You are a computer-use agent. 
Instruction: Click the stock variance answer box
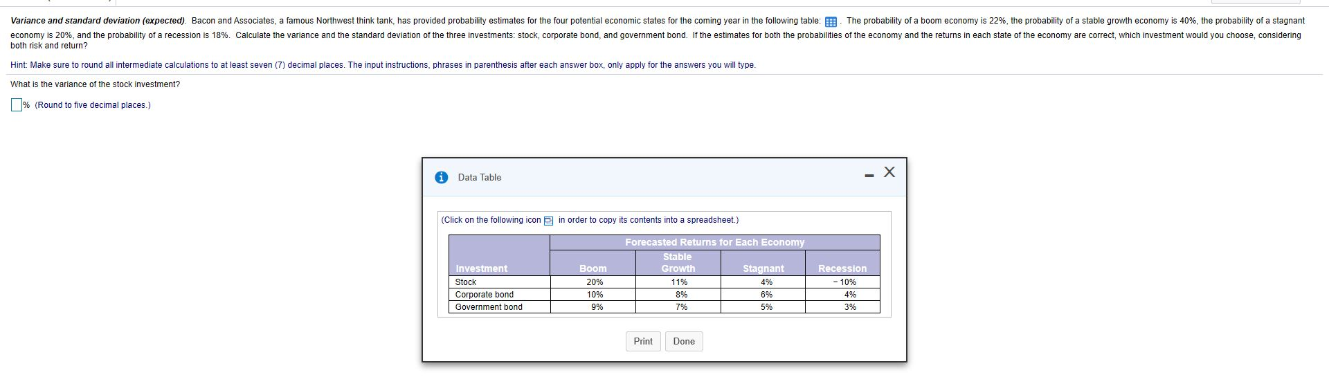[x=17, y=105]
